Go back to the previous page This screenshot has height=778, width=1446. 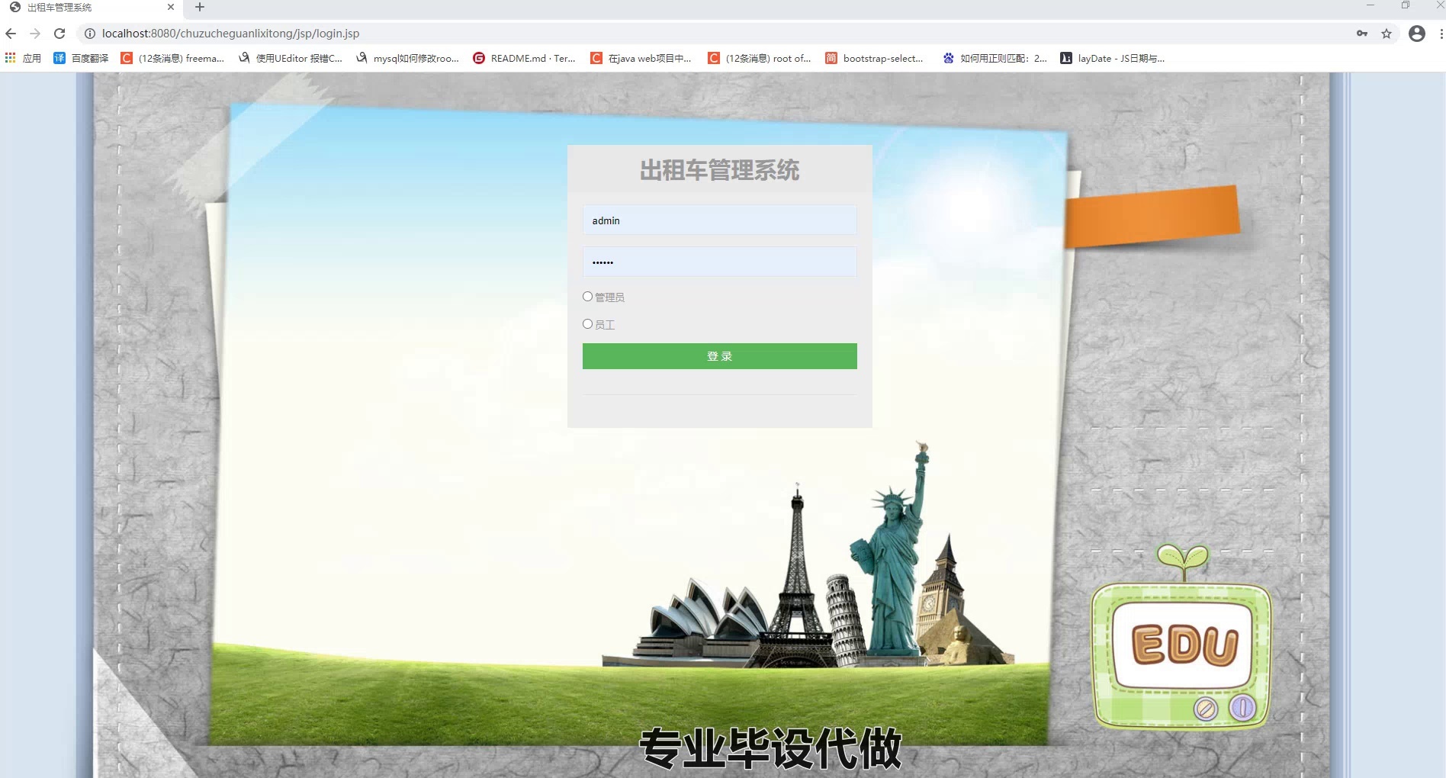click(x=11, y=34)
